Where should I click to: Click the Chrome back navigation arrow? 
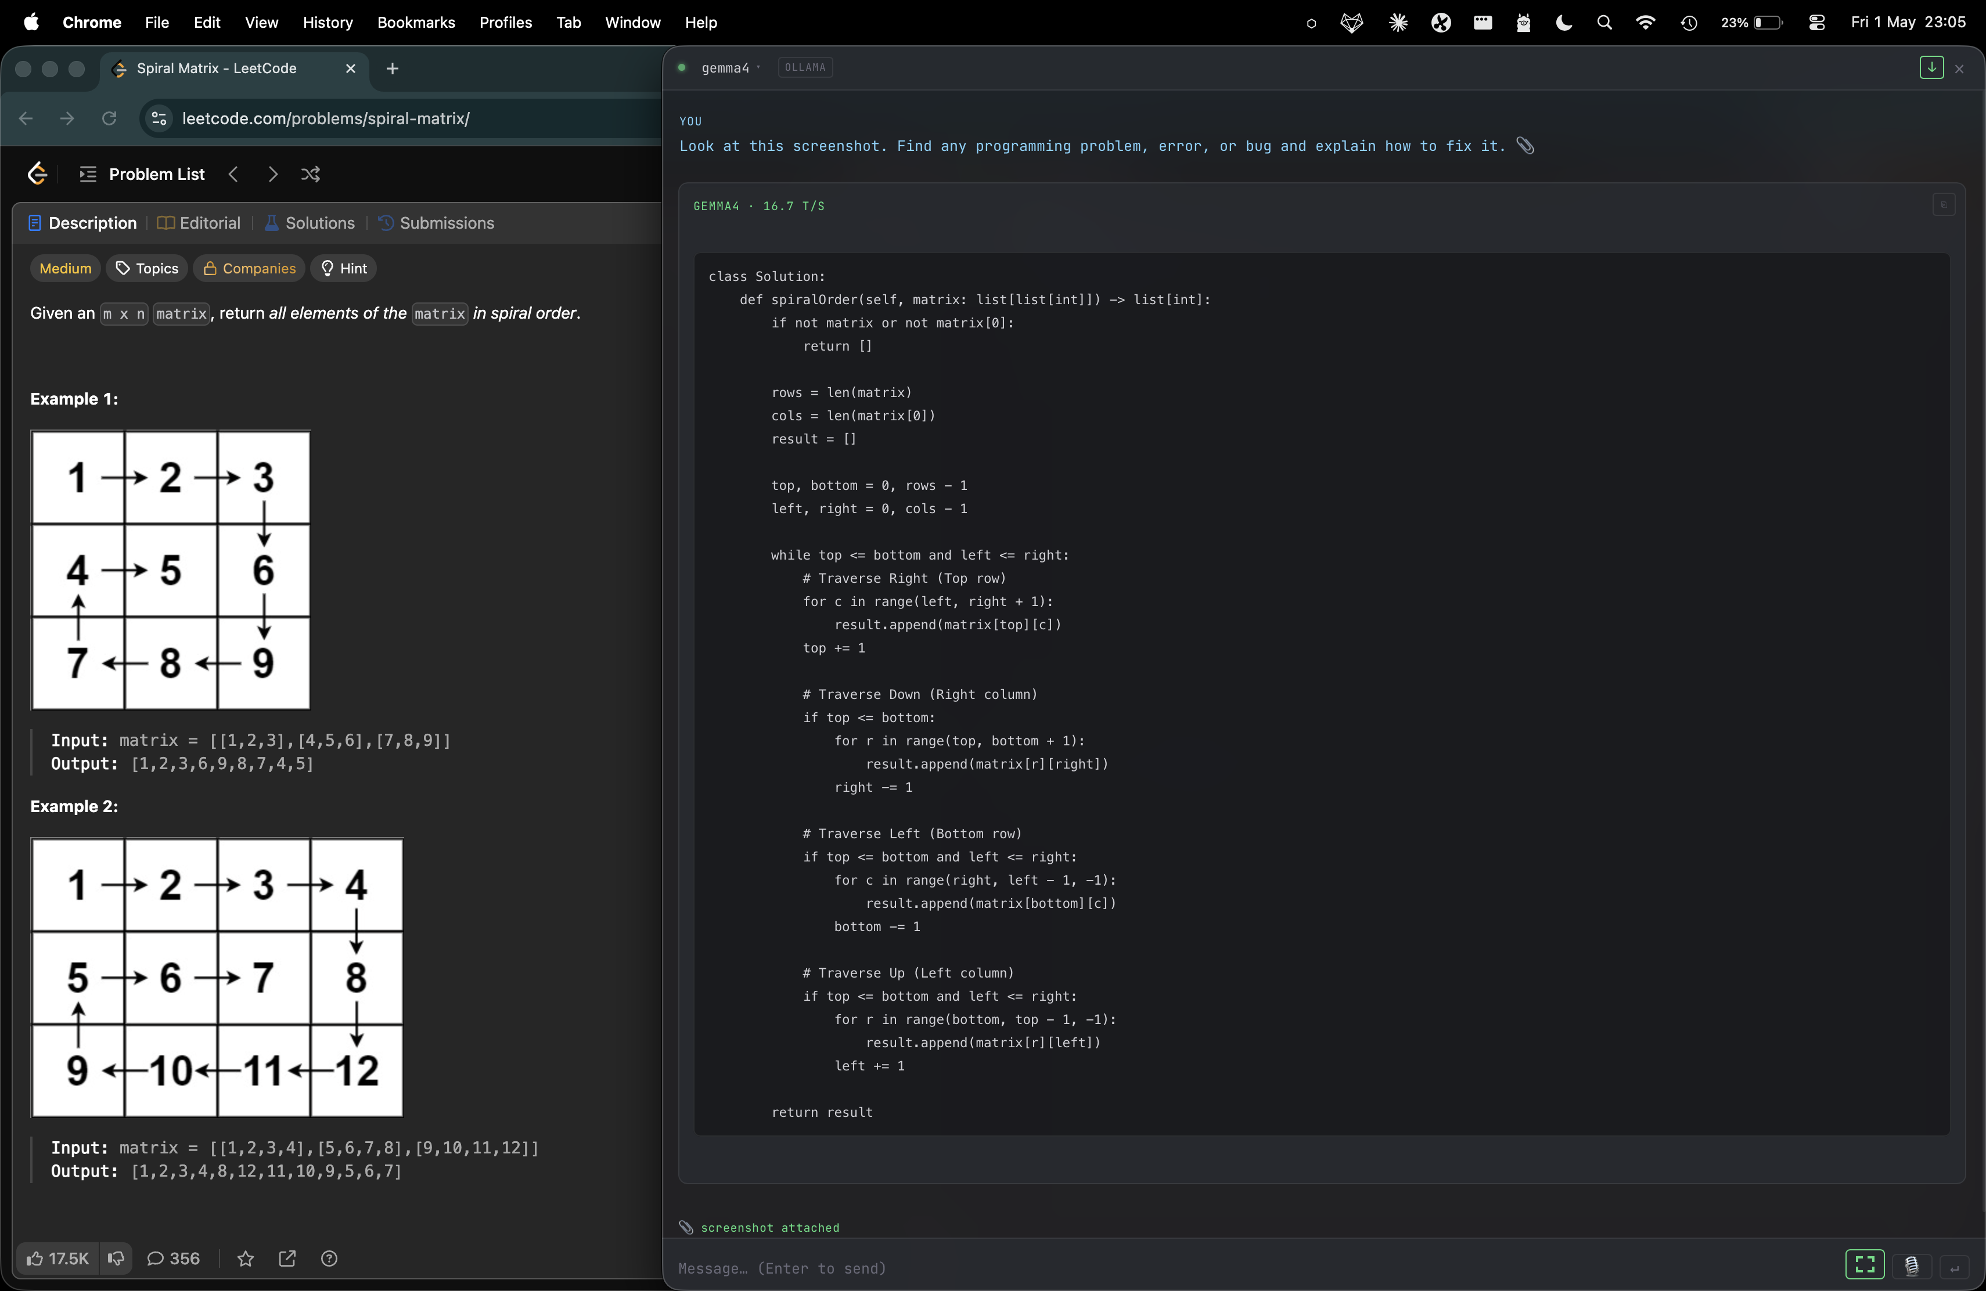(x=26, y=118)
